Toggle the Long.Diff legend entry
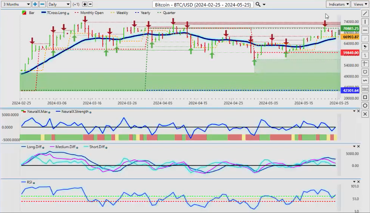The image size is (370, 213). coord(33,147)
